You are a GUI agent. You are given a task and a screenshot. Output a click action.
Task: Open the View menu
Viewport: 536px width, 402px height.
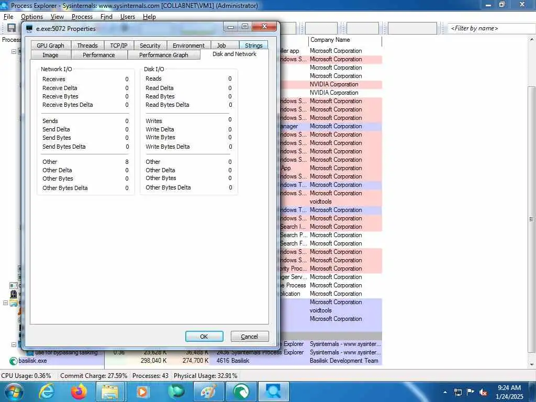point(57,17)
